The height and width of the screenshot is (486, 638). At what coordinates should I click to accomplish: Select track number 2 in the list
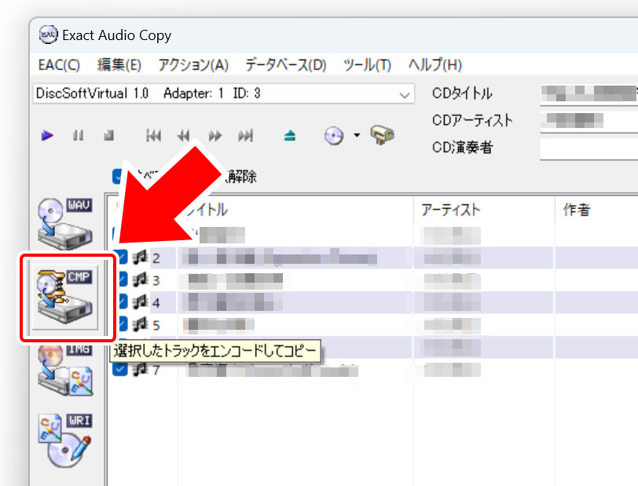[x=156, y=258]
